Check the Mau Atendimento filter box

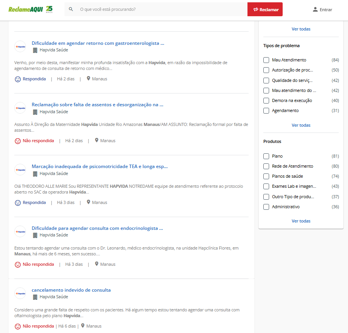266,60
